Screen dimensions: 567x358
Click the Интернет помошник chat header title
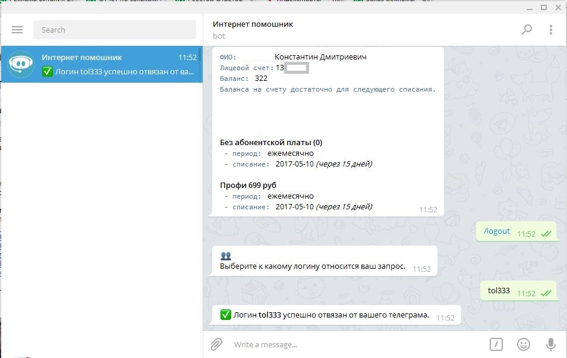(253, 24)
